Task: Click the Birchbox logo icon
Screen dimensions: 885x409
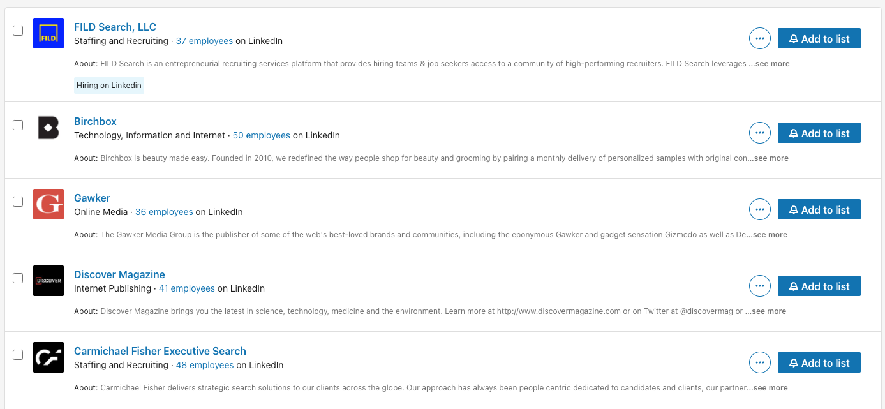Action: click(x=48, y=128)
